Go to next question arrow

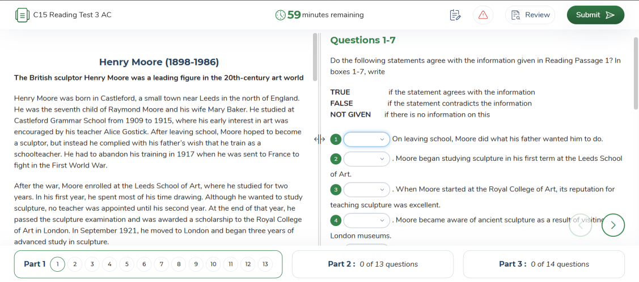tap(613, 225)
